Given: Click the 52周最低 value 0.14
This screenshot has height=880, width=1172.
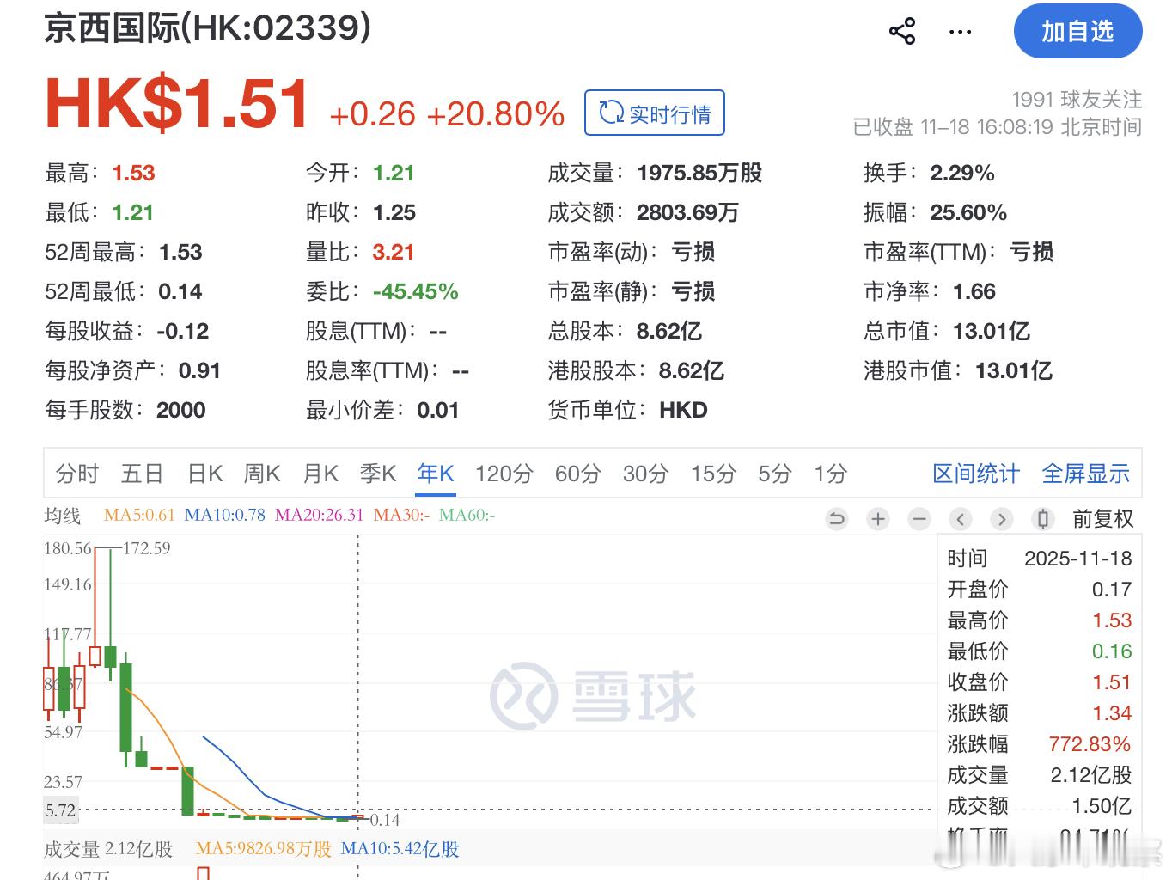Looking at the screenshot, I should click(180, 291).
